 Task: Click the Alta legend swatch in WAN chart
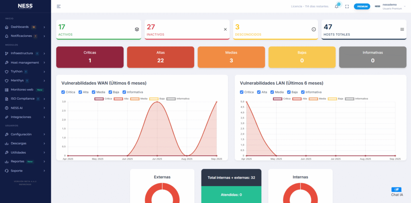click(x=118, y=98)
